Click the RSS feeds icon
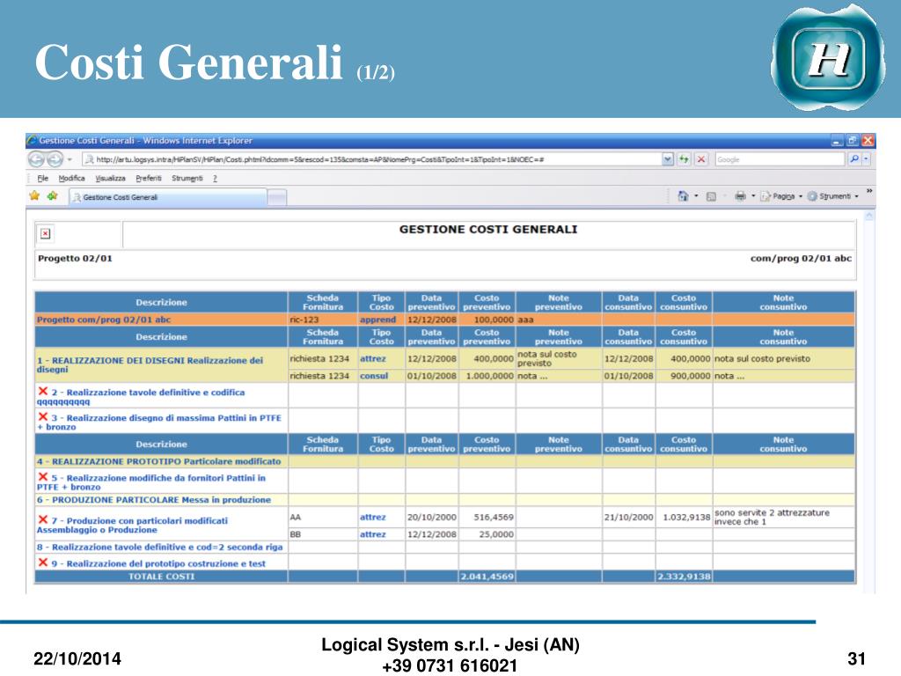This screenshot has width=901, height=676. tap(711, 196)
